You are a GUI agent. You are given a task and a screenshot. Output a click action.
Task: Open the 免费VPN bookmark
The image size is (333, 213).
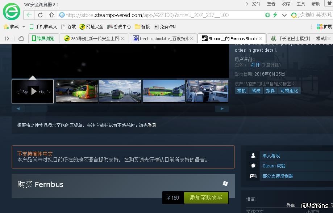coord(165,27)
